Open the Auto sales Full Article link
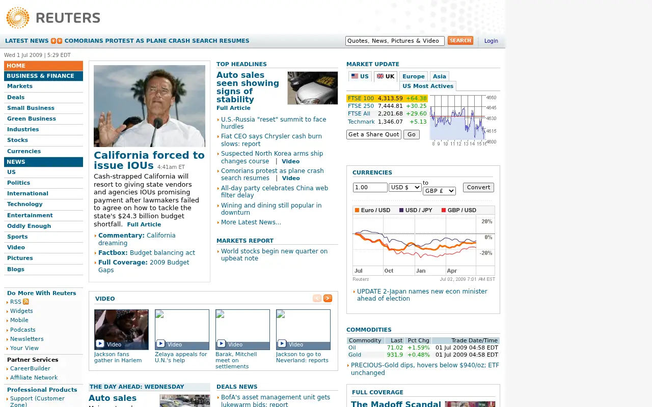 (233, 108)
